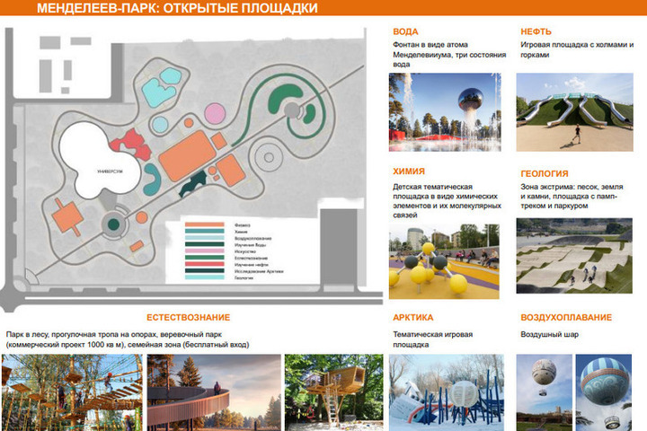The width and height of the screenshot is (647, 431).
Task: Click the light blue geology area on map
Action: 162,88
